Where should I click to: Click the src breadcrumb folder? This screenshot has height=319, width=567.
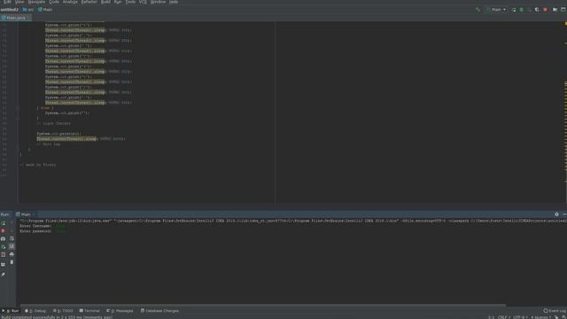(x=28, y=10)
